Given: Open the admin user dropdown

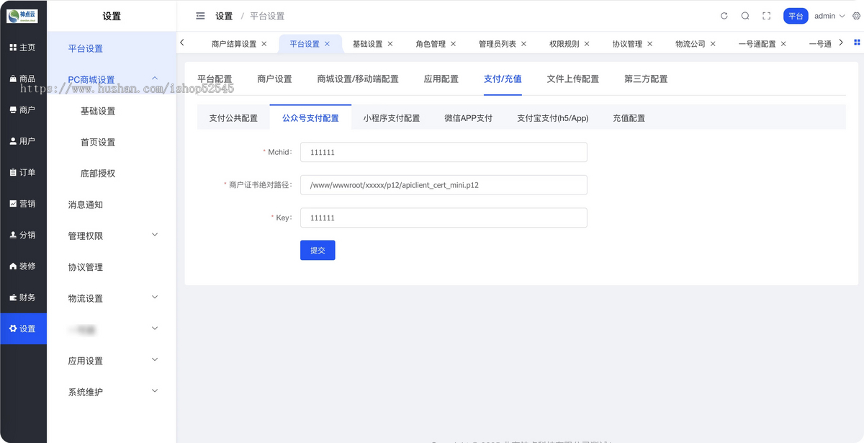Looking at the screenshot, I should pyautogui.click(x=829, y=16).
